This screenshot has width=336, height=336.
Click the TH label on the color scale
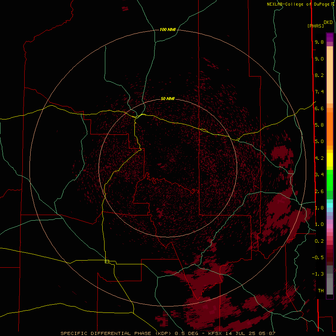pyautogui.click(x=321, y=291)
